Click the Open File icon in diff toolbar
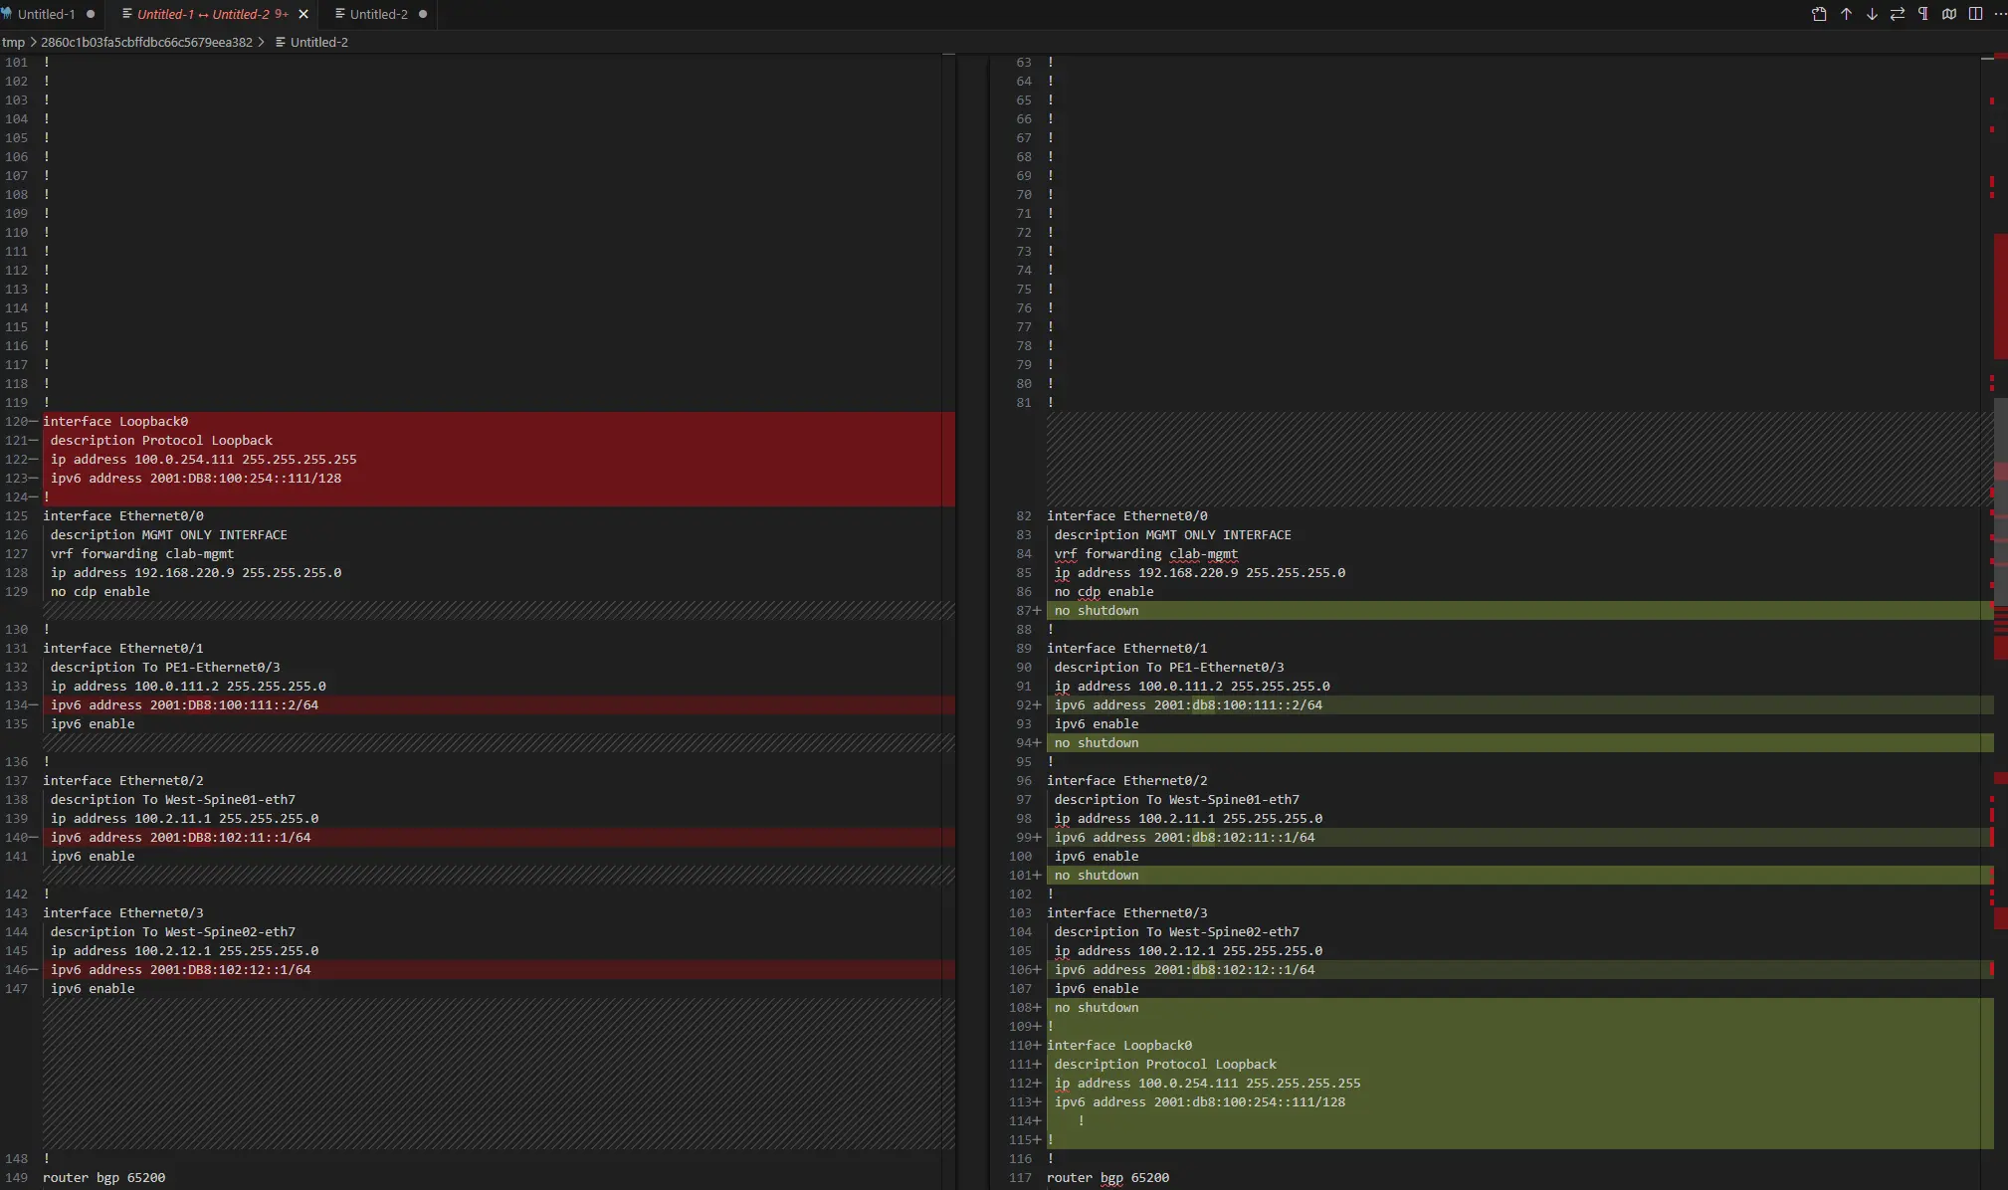The image size is (2008, 1190). click(1819, 14)
